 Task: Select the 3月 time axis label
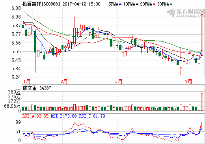[x=119, y=81]
